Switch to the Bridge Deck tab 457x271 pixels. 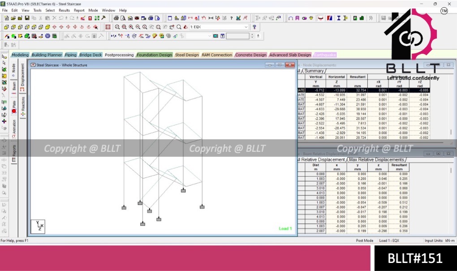[91, 55]
